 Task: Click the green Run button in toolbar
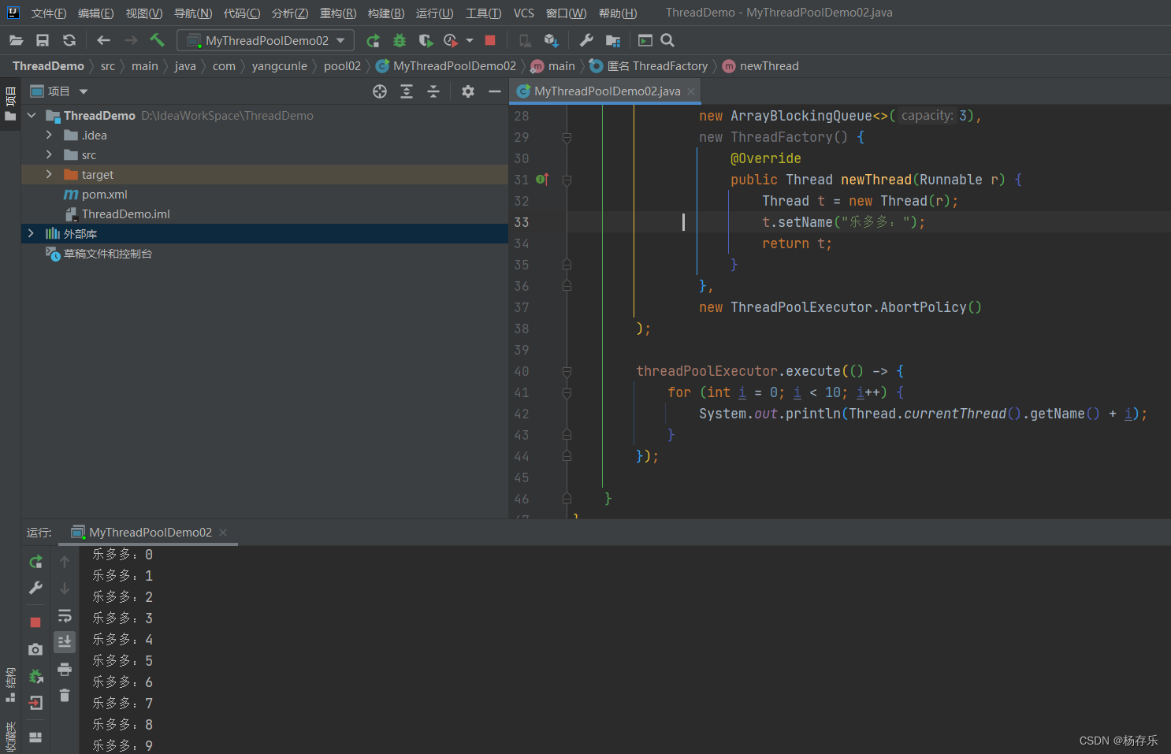pos(373,41)
